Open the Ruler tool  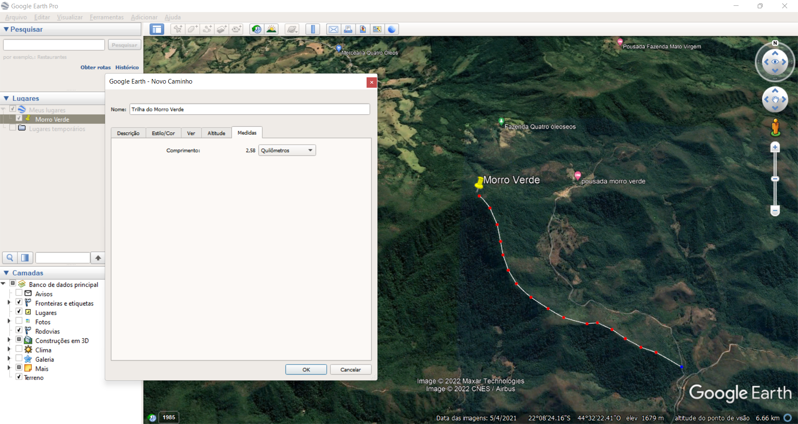[x=313, y=29]
